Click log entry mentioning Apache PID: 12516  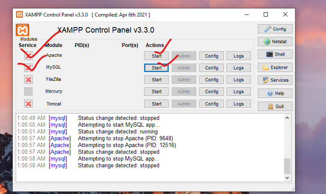[x=127, y=145]
